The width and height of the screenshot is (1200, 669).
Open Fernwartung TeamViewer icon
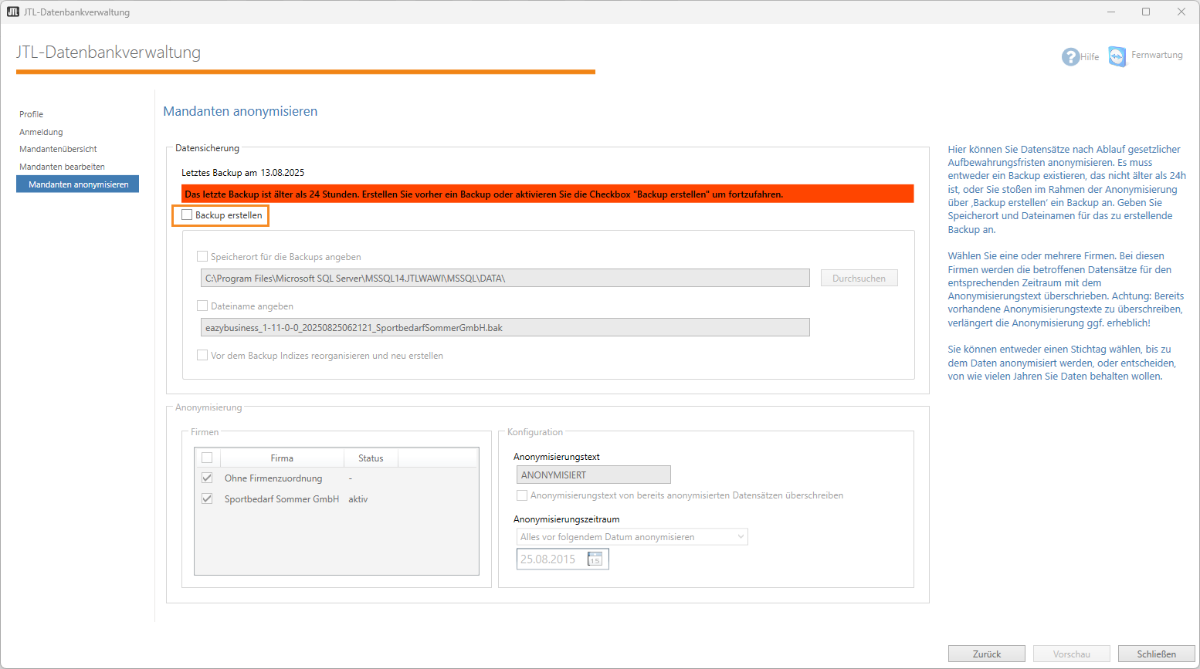(x=1117, y=56)
